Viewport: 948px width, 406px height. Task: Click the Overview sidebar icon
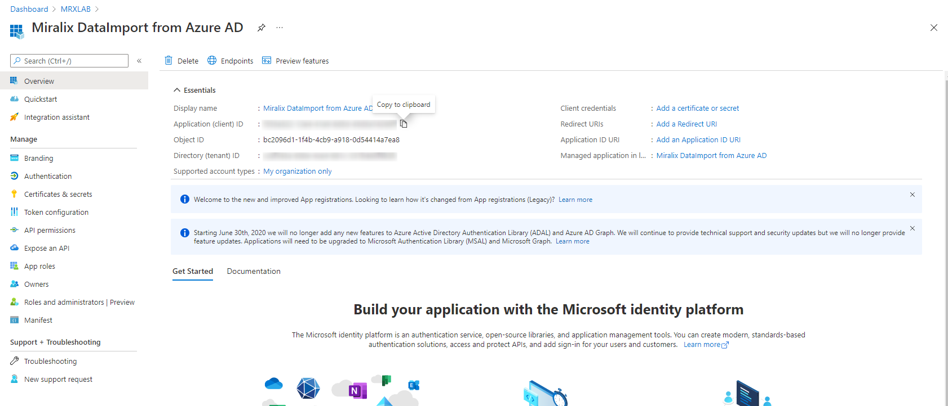coord(14,81)
